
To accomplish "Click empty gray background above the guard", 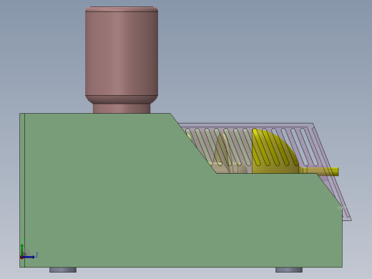I will (x=250, y=72).
